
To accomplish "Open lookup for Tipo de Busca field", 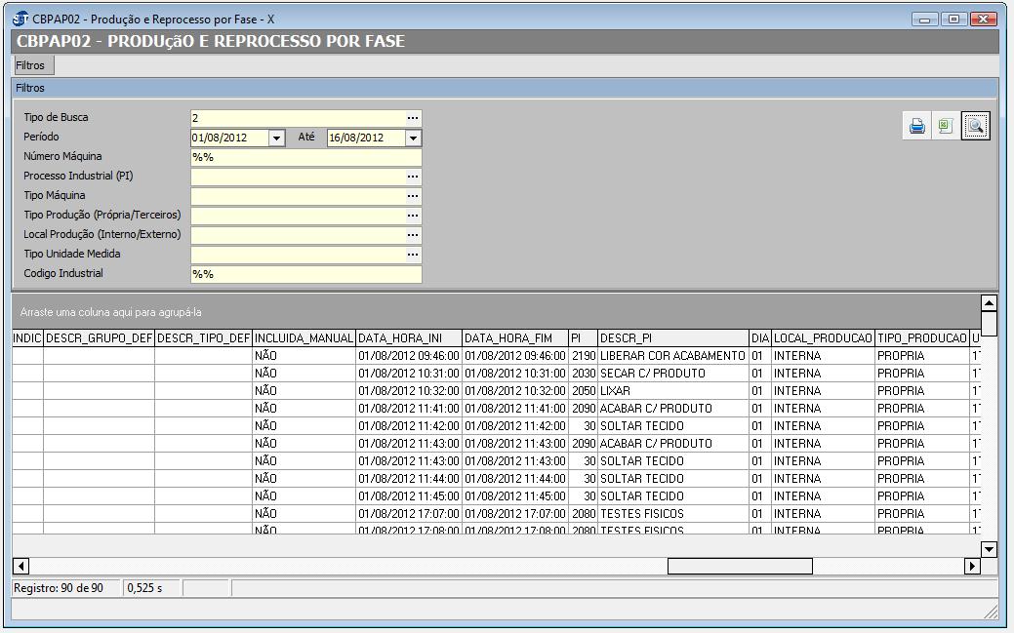I will tap(413, 118).
